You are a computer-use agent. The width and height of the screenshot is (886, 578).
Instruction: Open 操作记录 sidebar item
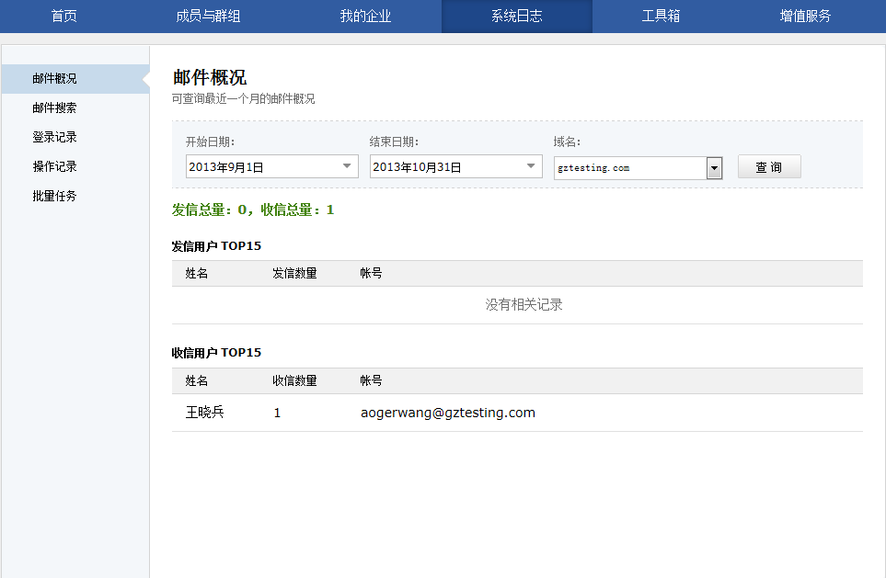pyautogui.click(x=54, y=166)
